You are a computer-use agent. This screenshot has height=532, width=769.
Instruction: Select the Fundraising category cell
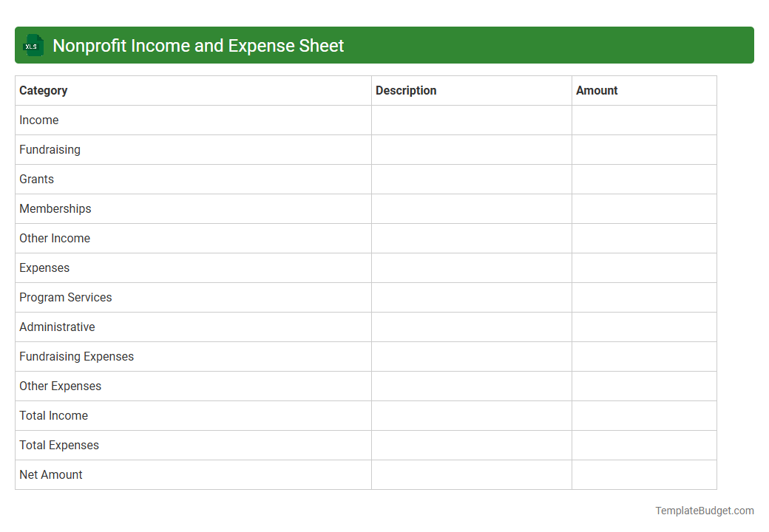coord(50,149)
